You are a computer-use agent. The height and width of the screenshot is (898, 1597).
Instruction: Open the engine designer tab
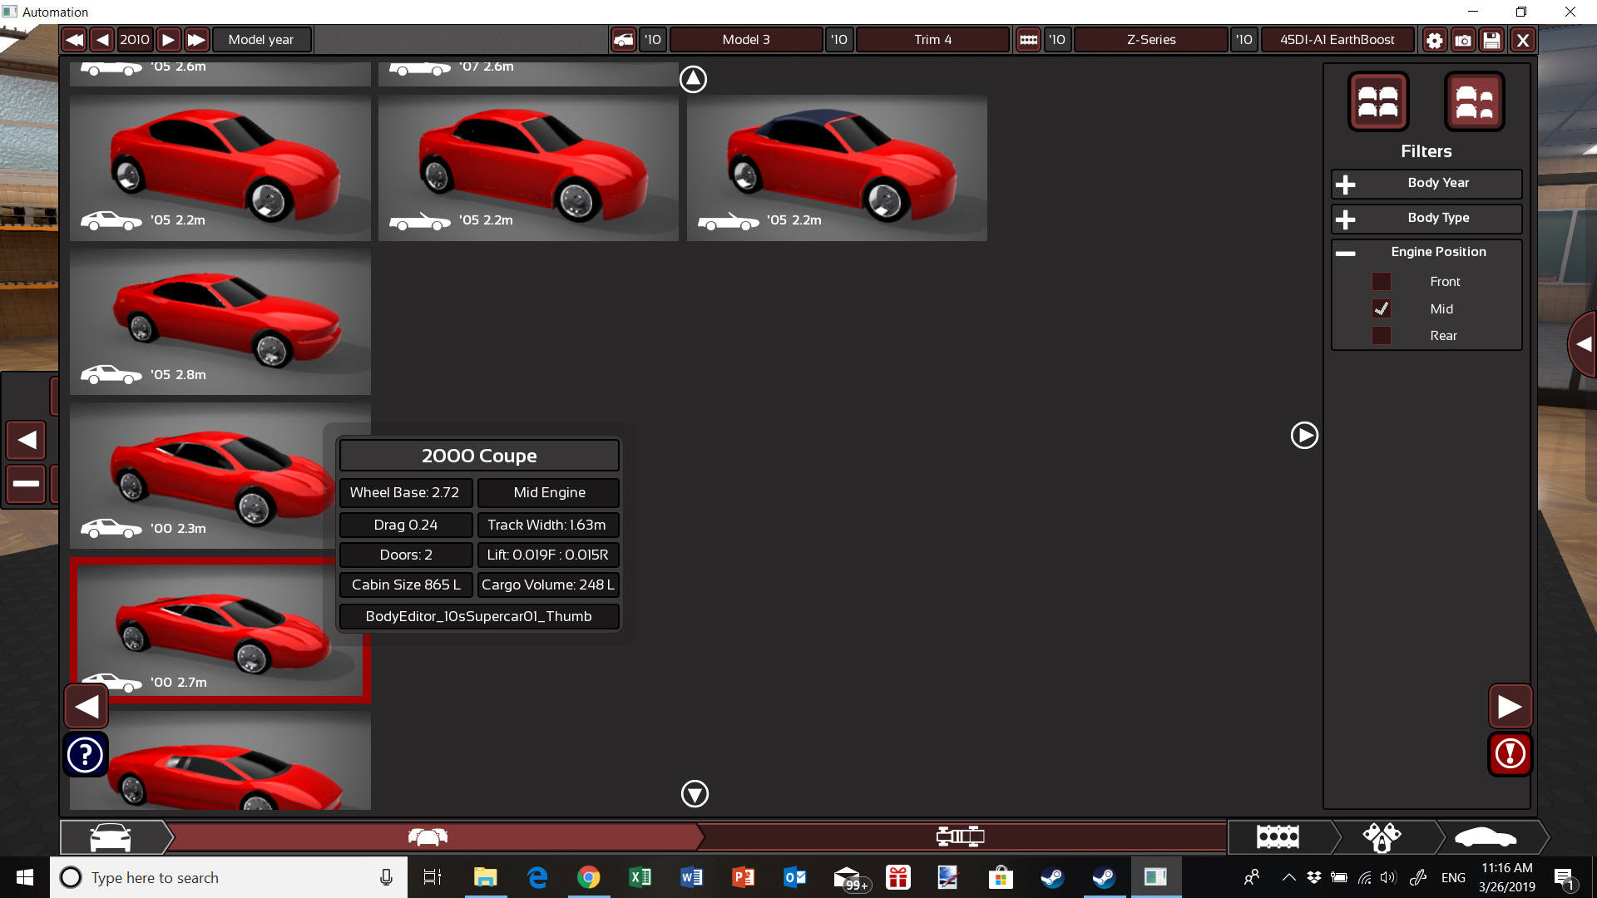(x=1278, y=836)
